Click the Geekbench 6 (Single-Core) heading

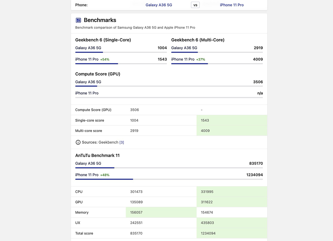(103, 40)
